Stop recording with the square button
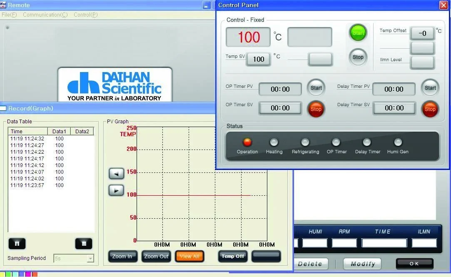Screen dimensions: 451x277 pos(84,244)
